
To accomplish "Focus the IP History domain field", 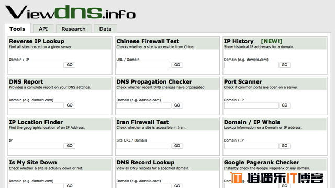I will coord(251,65).
